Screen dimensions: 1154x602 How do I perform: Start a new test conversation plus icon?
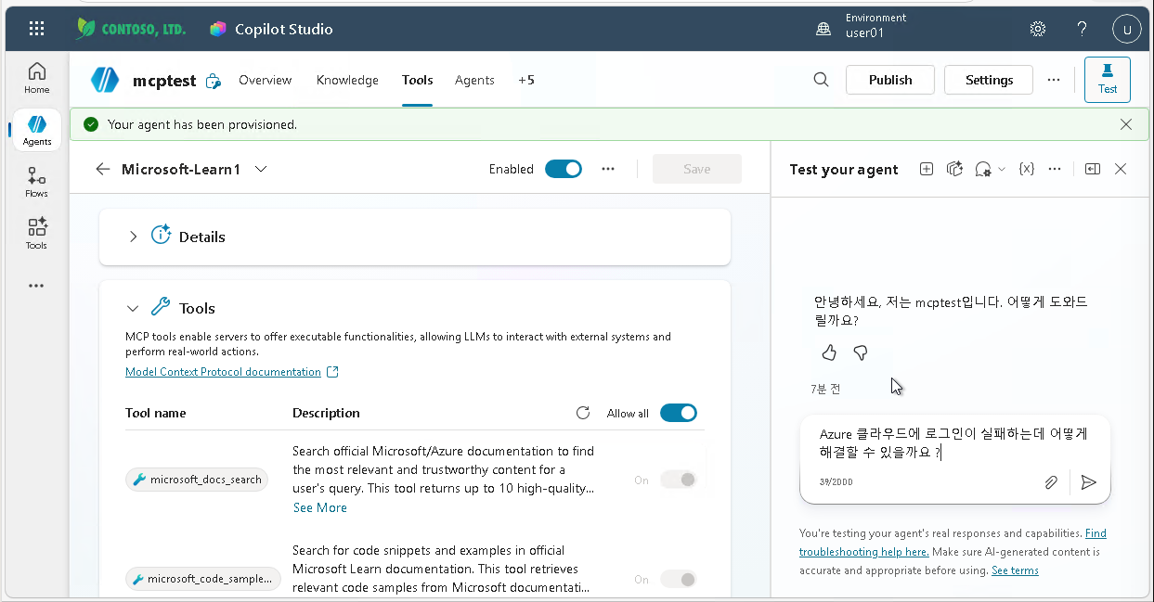(926, 169)
